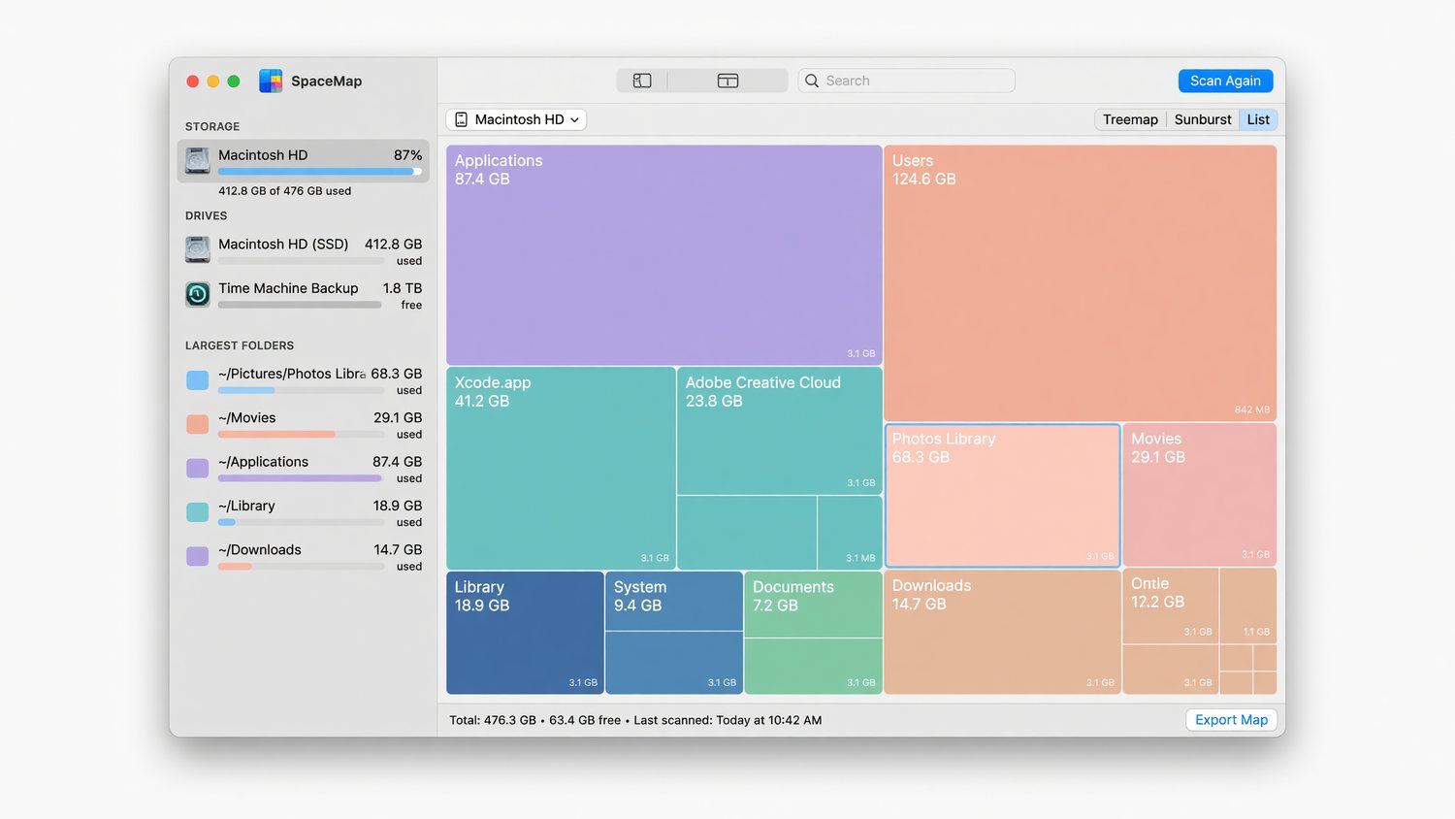Click the 842 MB label in Users block

[1252, 409]
